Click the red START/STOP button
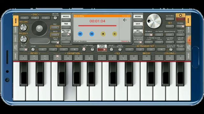The width and height of the screenshot is (204, 114). point(102,50)
